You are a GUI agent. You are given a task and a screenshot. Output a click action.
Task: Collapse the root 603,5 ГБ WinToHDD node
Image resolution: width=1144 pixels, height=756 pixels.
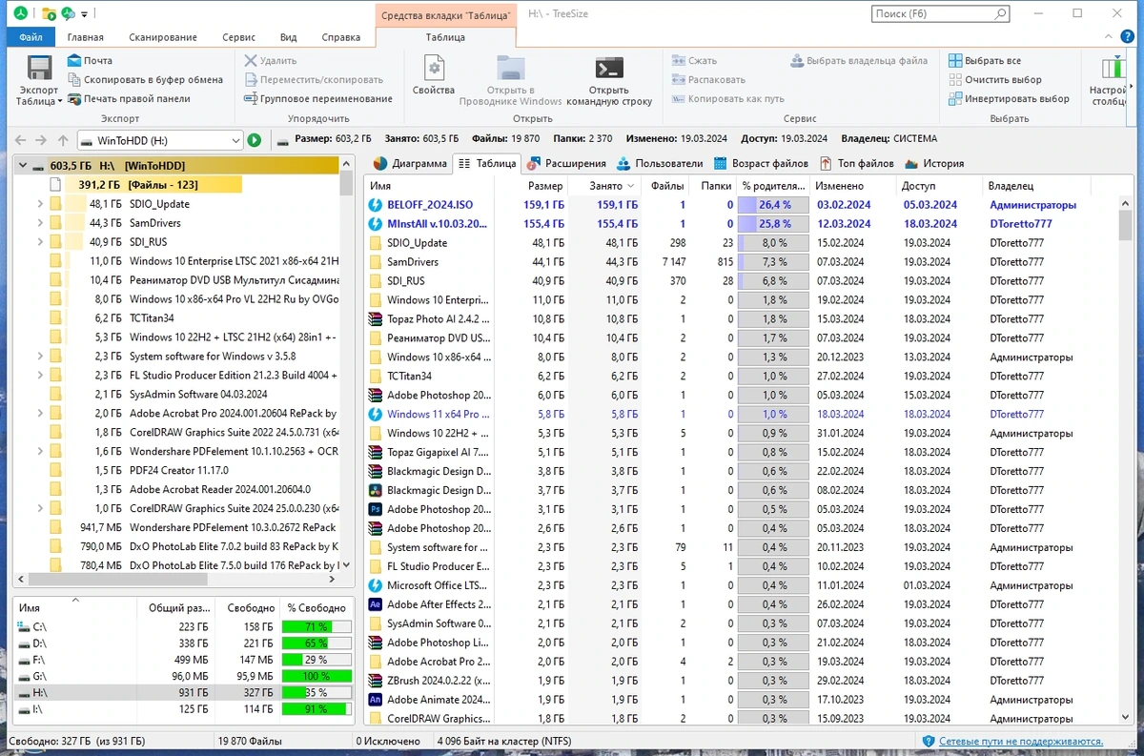pos(23,166)
